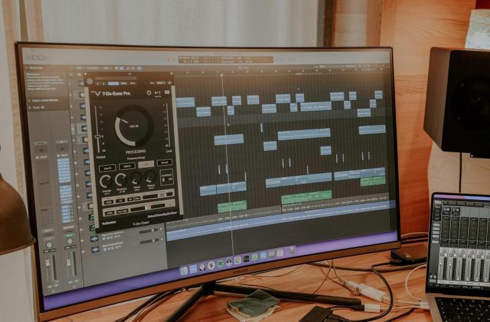
Task: Click the Paste button in plugin header
Action: click(133, 83)
